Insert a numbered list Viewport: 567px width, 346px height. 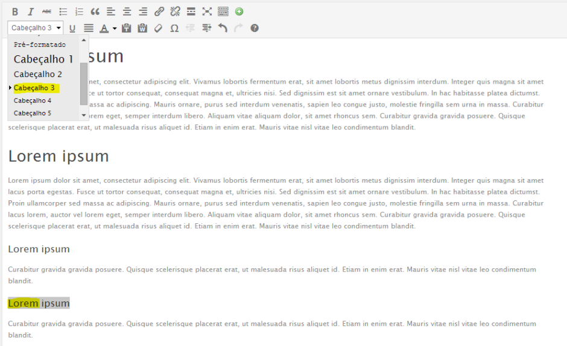tap(79, 11)
